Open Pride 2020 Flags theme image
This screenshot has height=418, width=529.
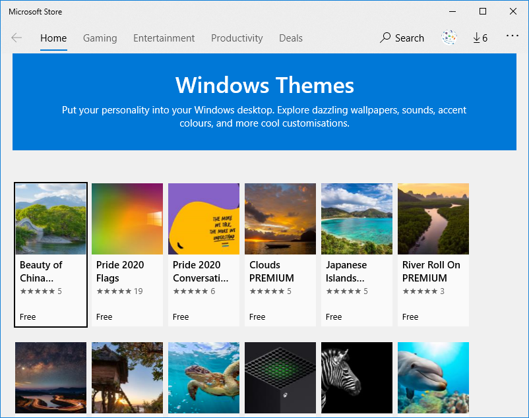127,219
